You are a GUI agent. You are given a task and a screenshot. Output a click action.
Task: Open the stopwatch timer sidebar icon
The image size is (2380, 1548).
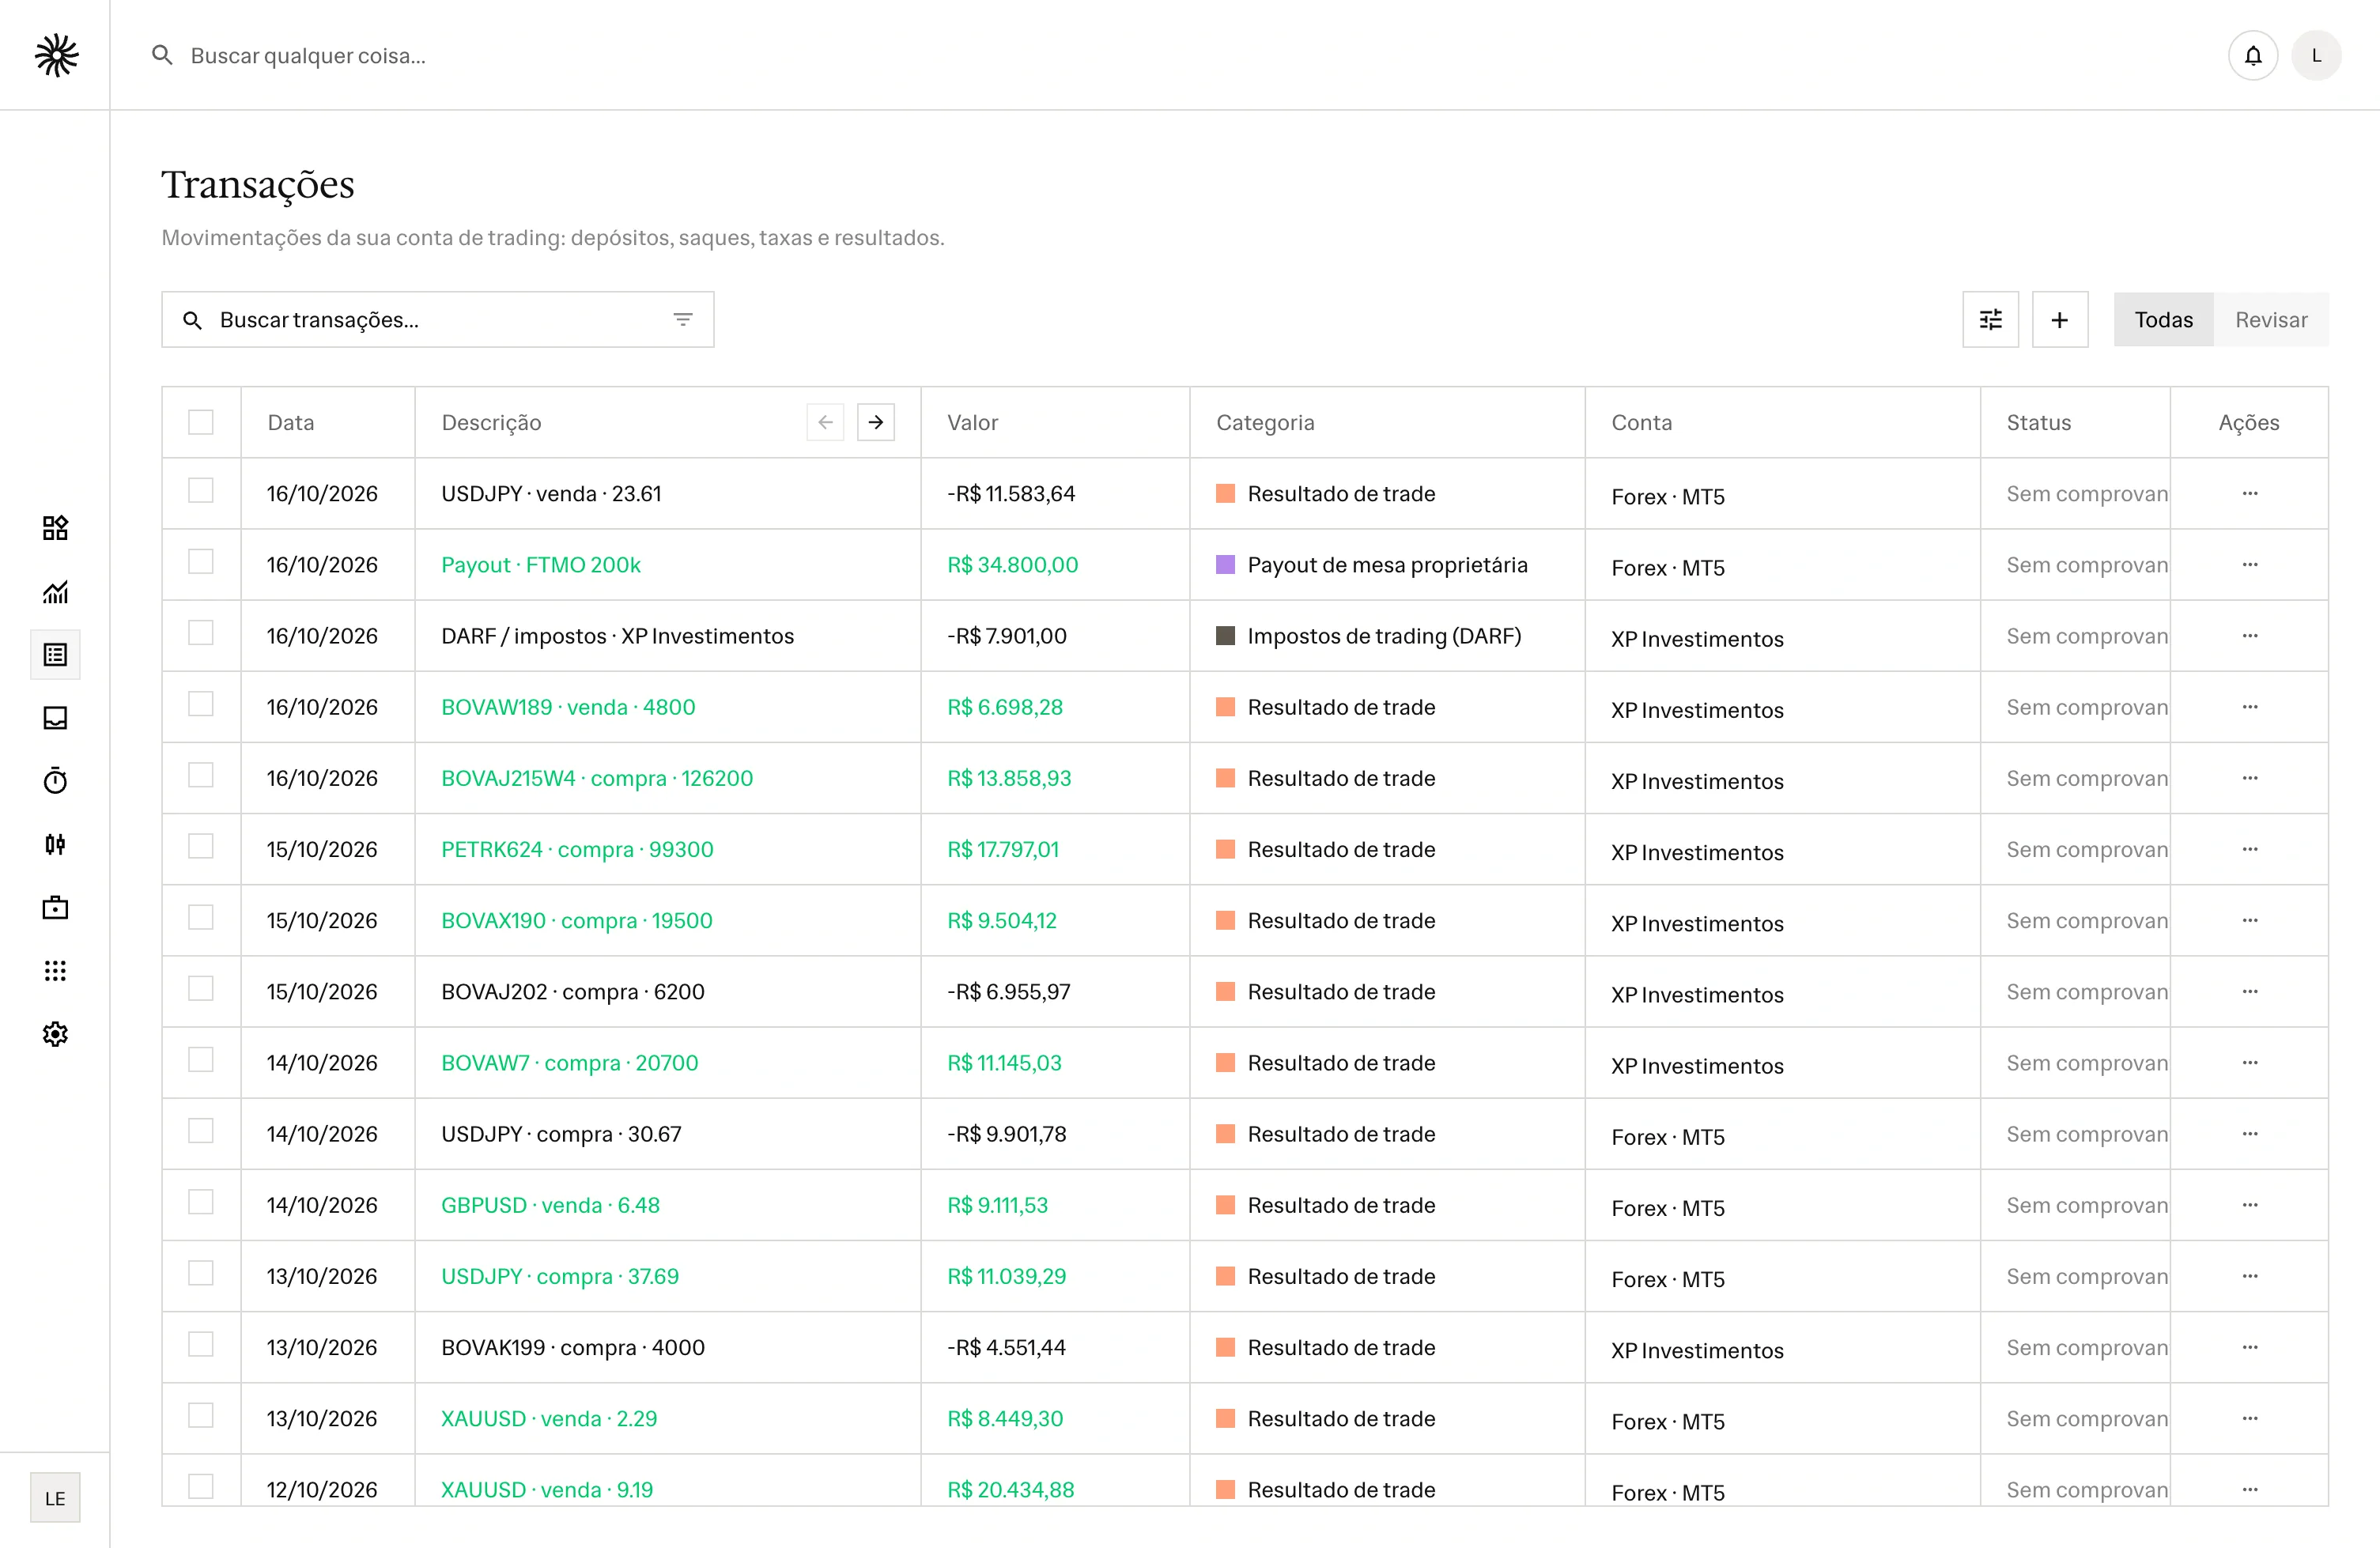click(x=55, y=781)
